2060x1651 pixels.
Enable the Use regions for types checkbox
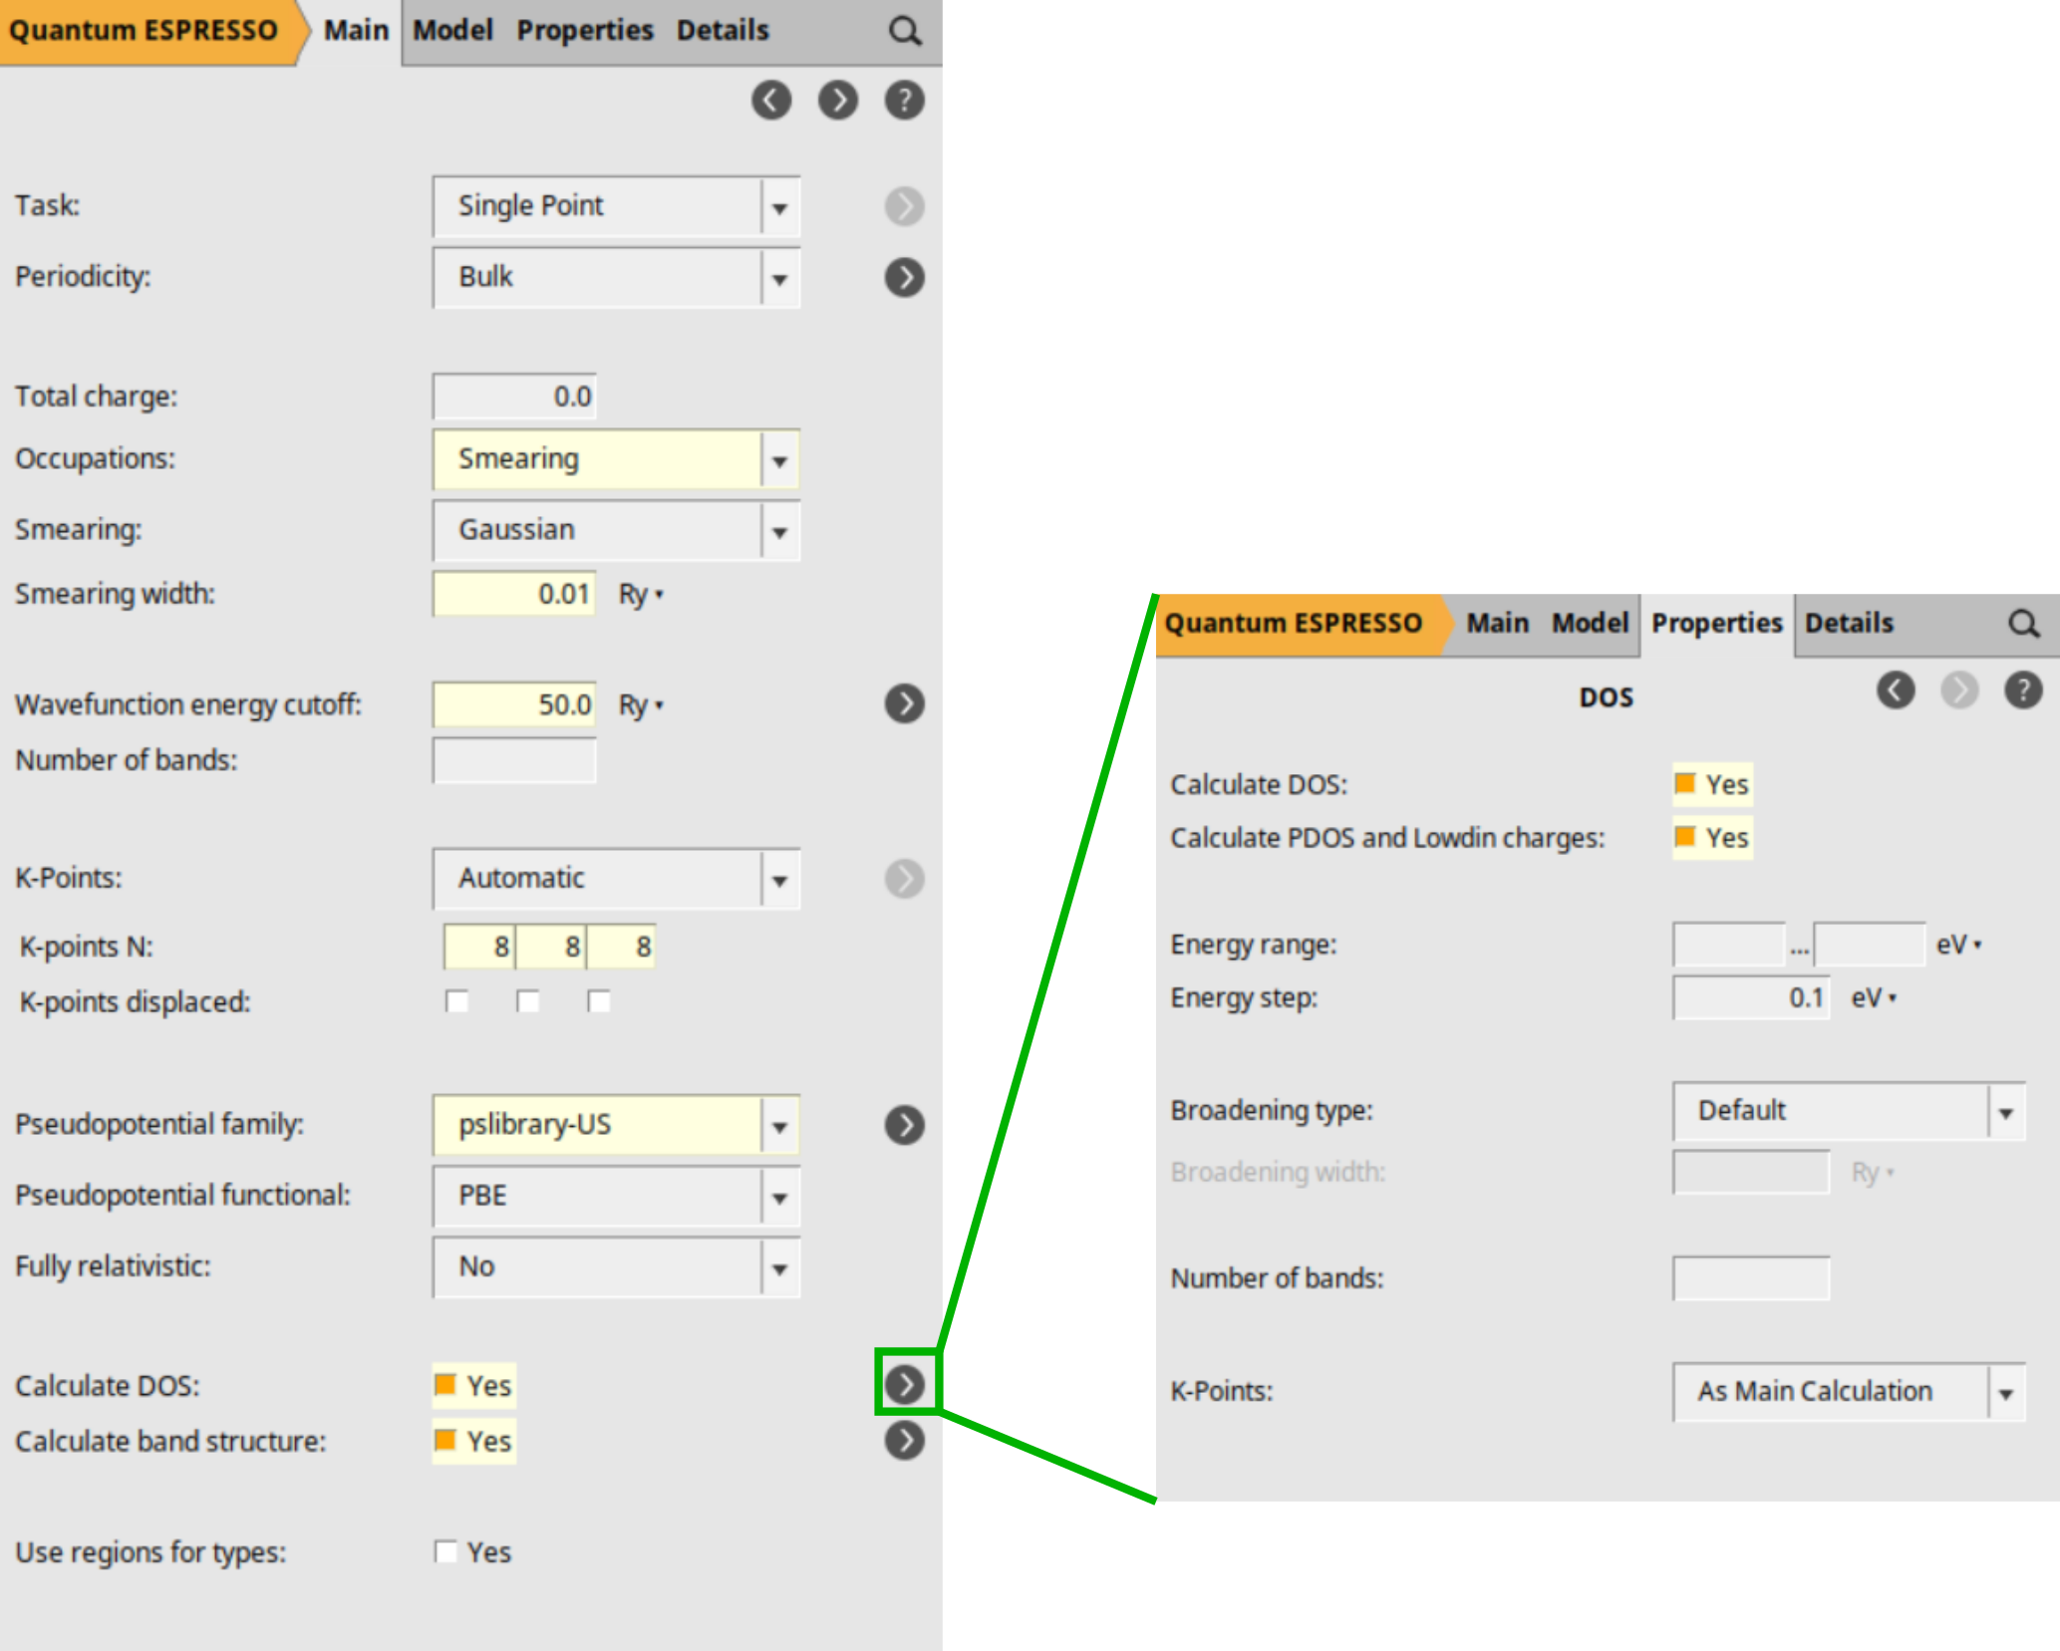[446, 1551]
